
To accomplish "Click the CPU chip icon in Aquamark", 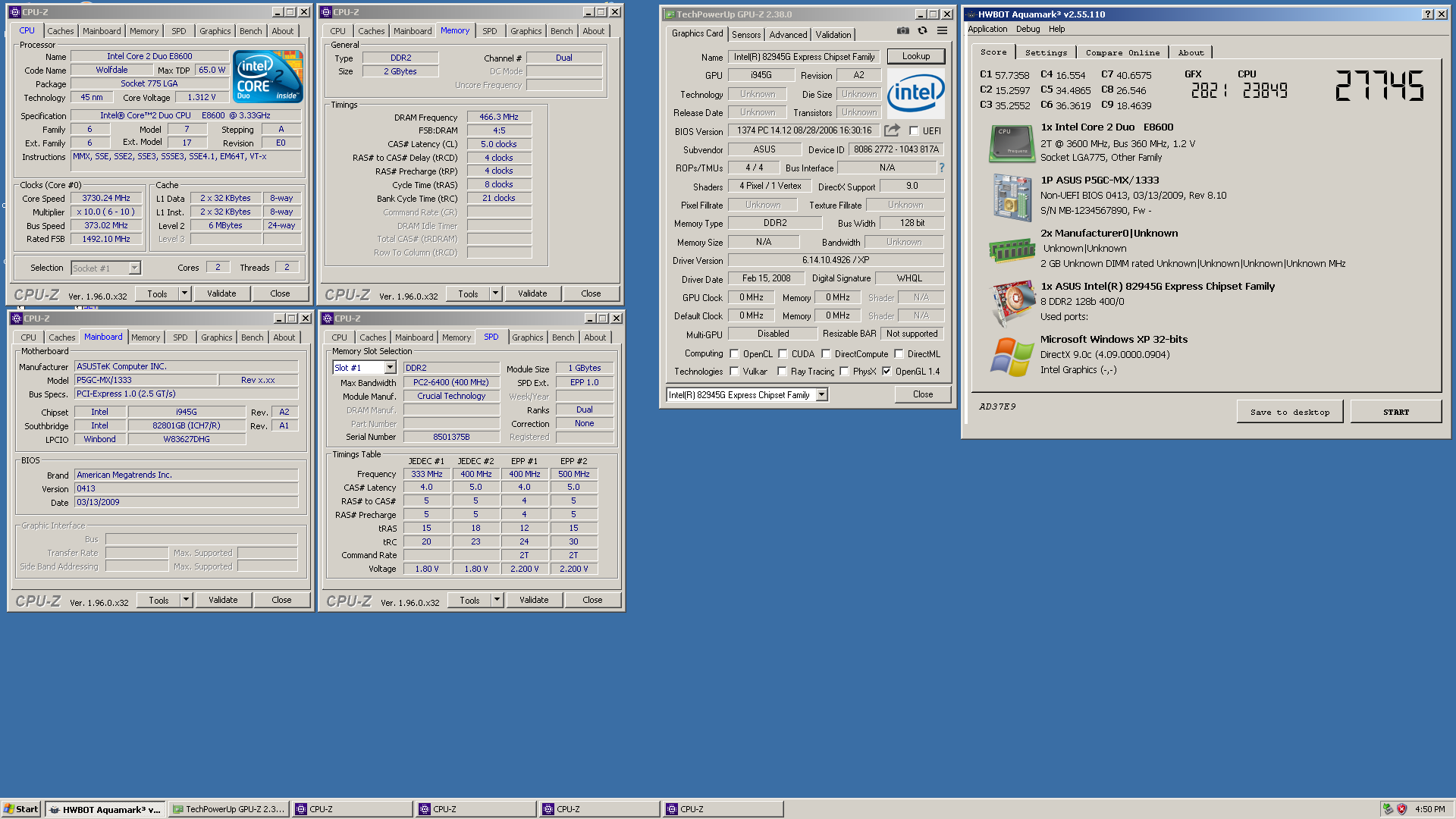I will point(1012,143).
